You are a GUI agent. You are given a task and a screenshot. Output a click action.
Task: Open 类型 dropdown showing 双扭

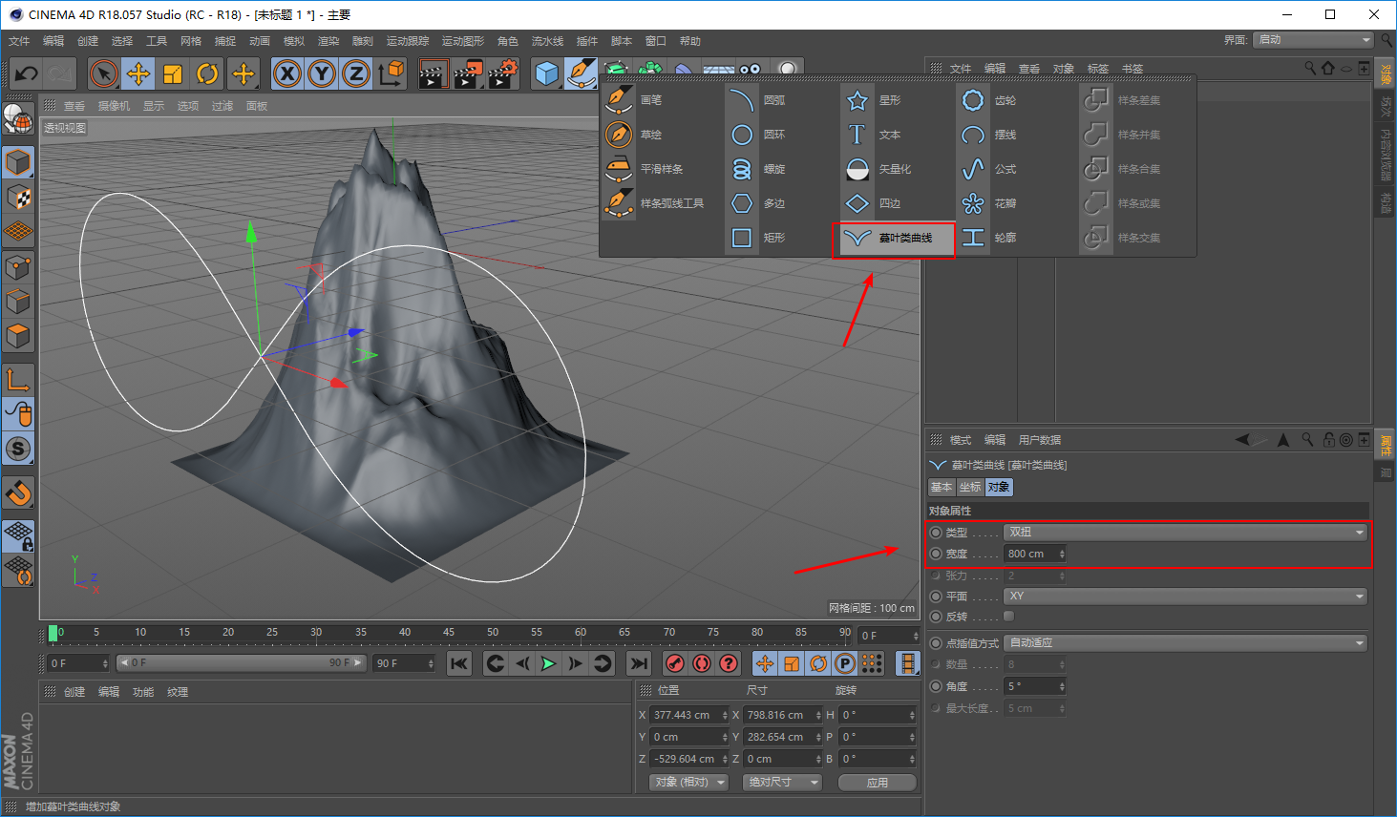pos(1185,533)
